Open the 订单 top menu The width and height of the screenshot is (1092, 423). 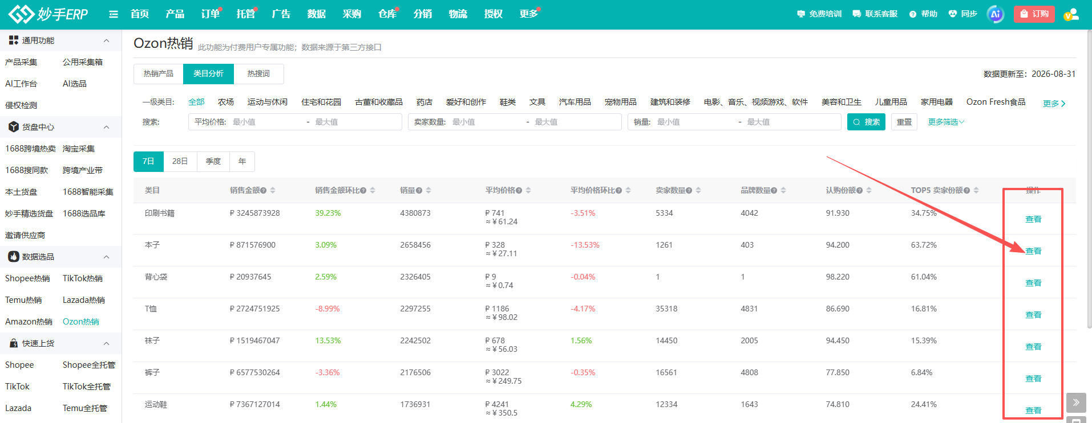click(211, 14)
